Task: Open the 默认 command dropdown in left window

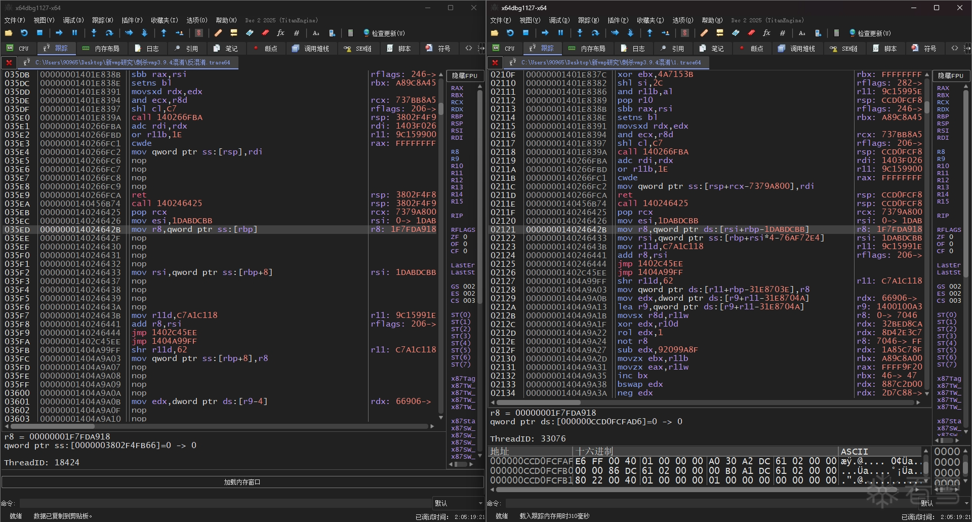Action: coord(458,503)
